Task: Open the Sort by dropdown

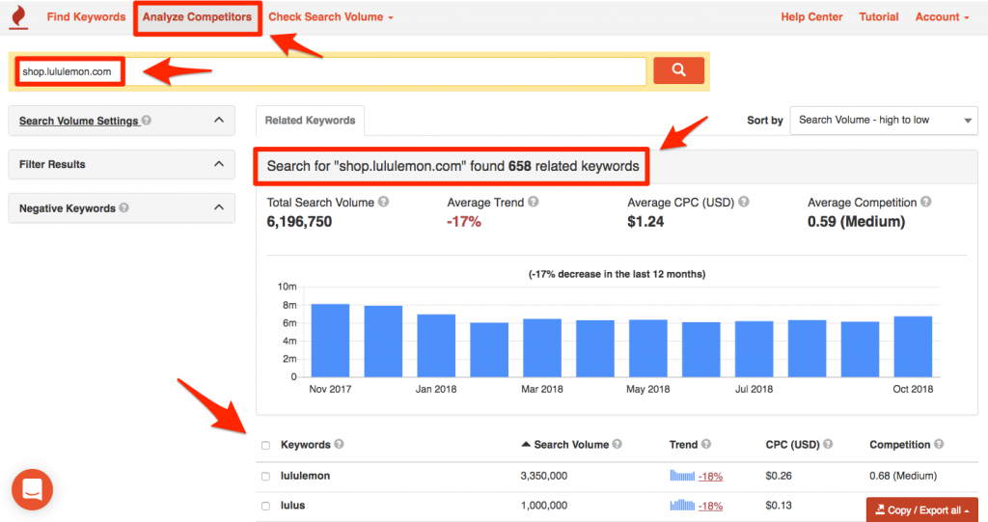Action: pos(884,120)
